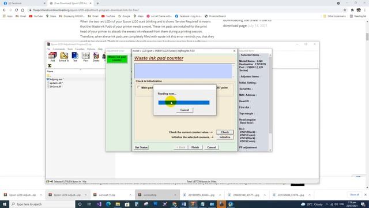Click the Reading now progress bar
The height and width of the screenshot is (208, 369).
coord(184,103)
